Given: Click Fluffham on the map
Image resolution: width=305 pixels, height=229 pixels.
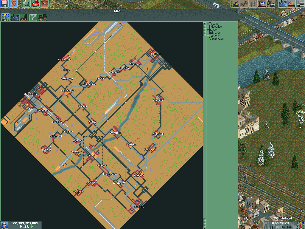Looking at the screenshot, I should click(47, 150).
